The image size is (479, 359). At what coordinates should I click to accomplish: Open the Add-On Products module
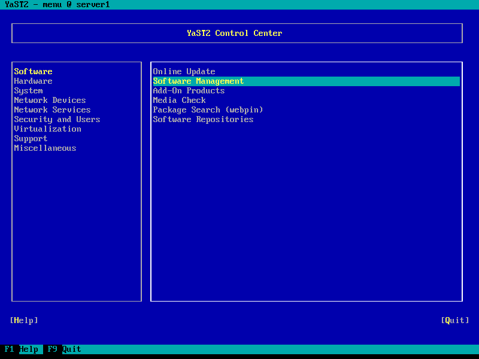189,91
